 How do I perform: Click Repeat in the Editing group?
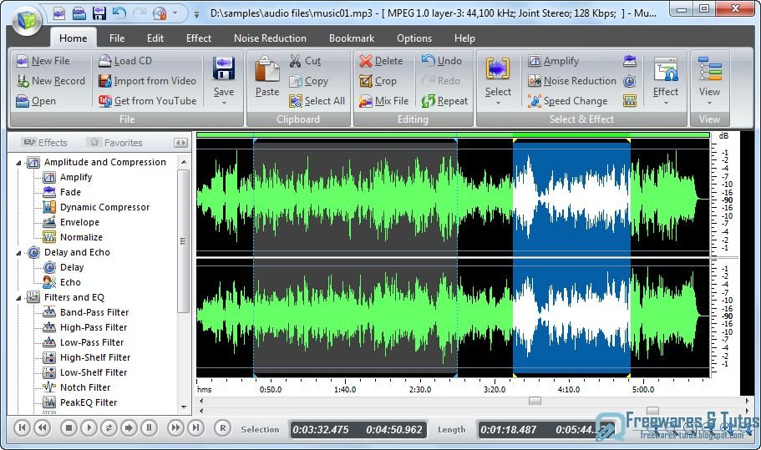click(445, 101)
